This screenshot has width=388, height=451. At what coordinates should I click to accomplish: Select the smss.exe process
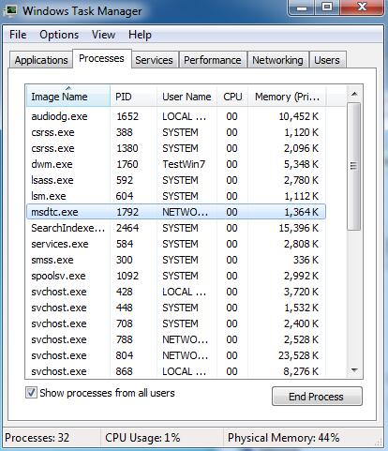(x=176, y=260)
